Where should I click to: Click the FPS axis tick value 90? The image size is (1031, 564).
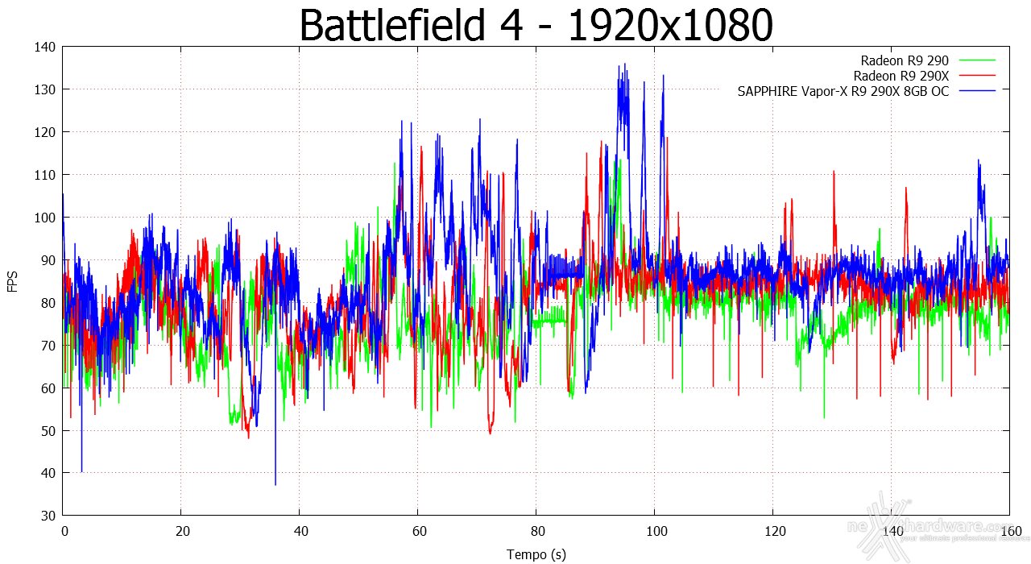[x=49, y=260]
